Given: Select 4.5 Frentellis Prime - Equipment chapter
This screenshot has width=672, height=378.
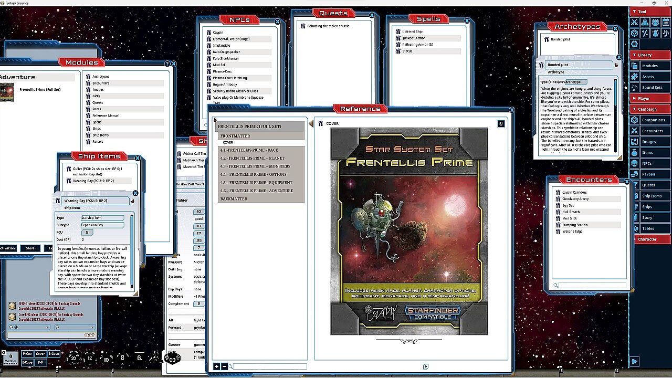Looking at the screenshot, I should pos(261,183).
